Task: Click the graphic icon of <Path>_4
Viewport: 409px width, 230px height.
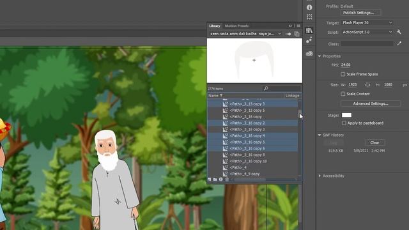Action: coord(225,167)
